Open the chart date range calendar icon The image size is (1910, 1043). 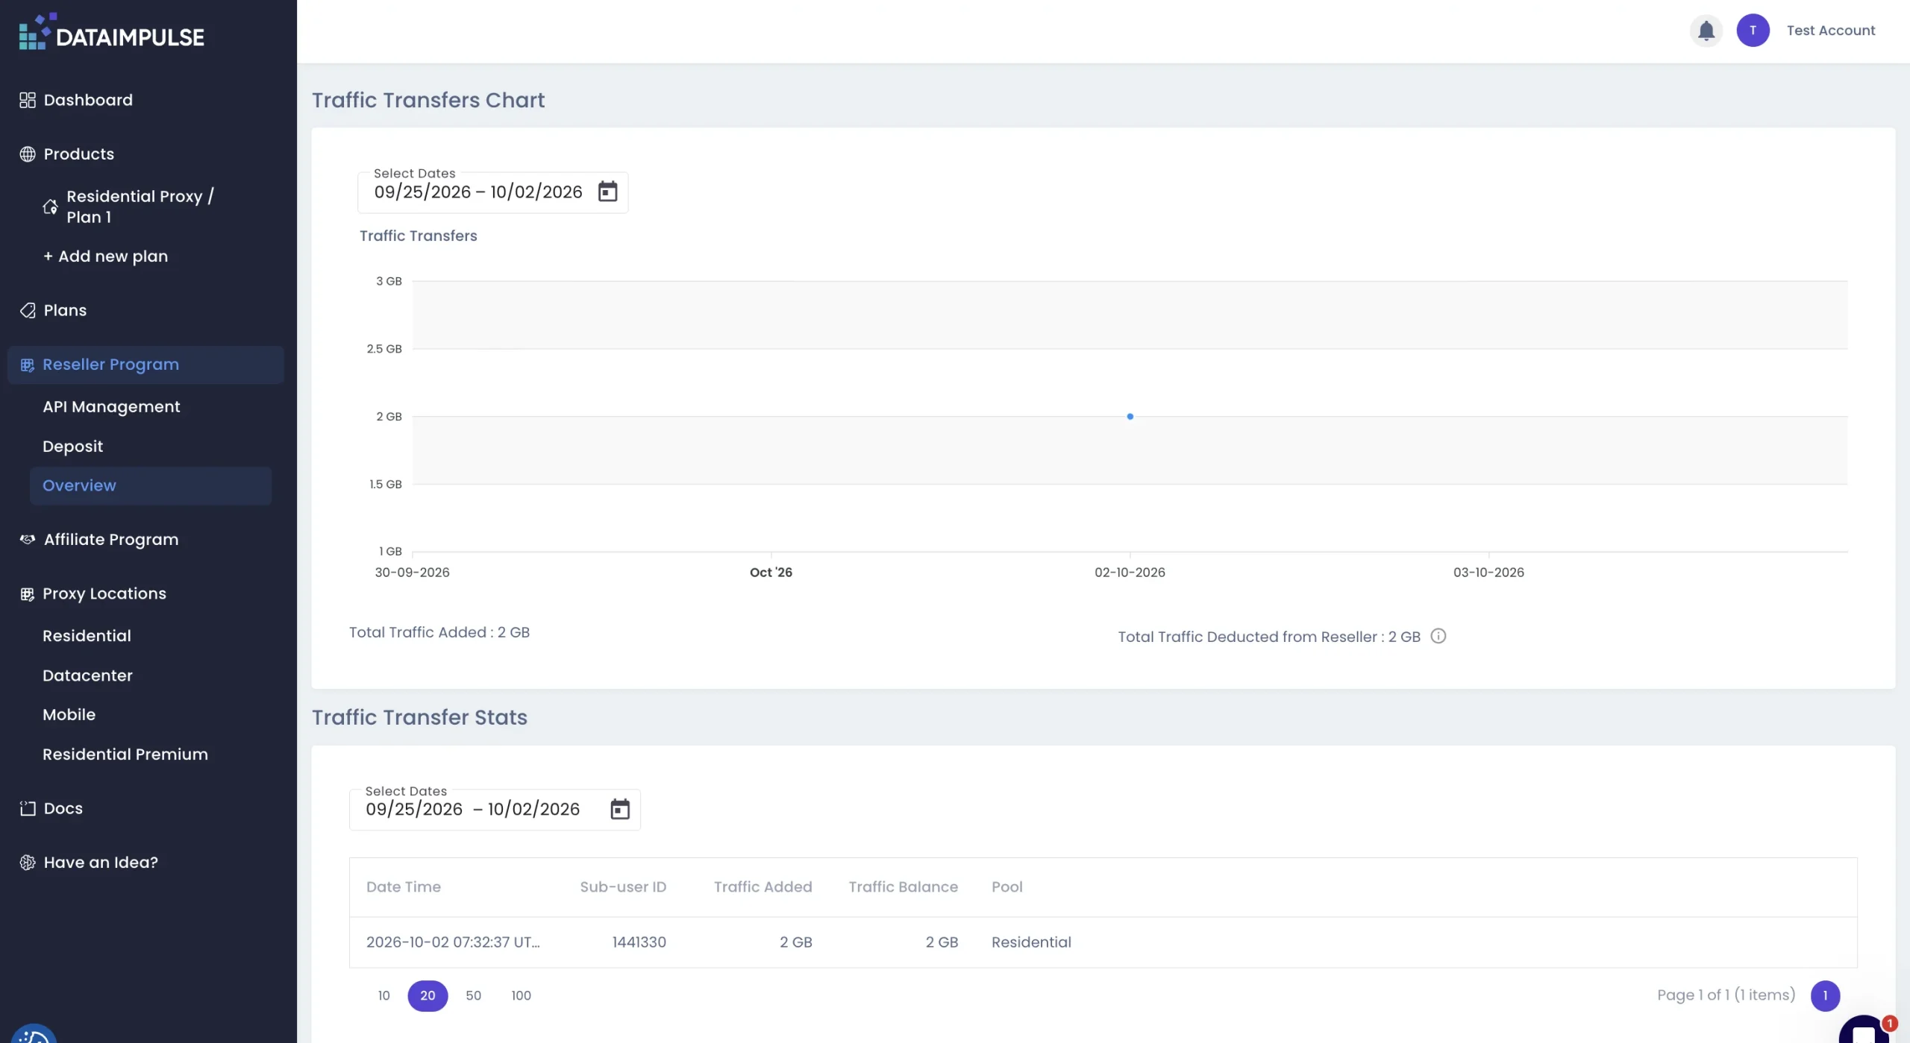607,192
